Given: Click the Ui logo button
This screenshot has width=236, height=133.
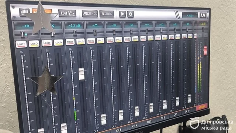Looking at the screenshot, I should click(203, 15).
